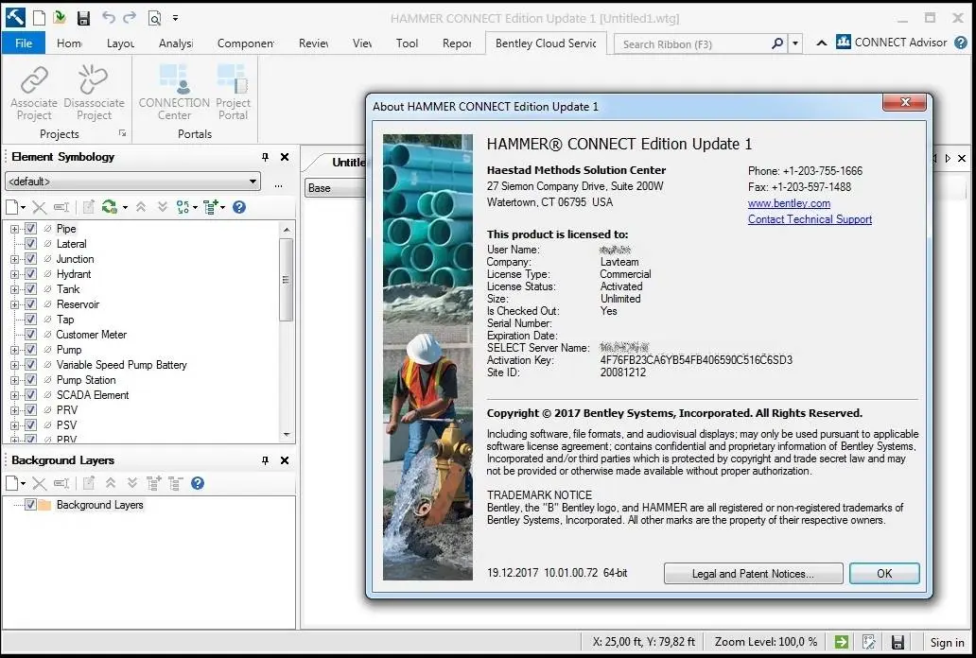This screenshot has height=658, width=976.
Task: Open the Contact Technical Support link
Action: tap(810, 219)
